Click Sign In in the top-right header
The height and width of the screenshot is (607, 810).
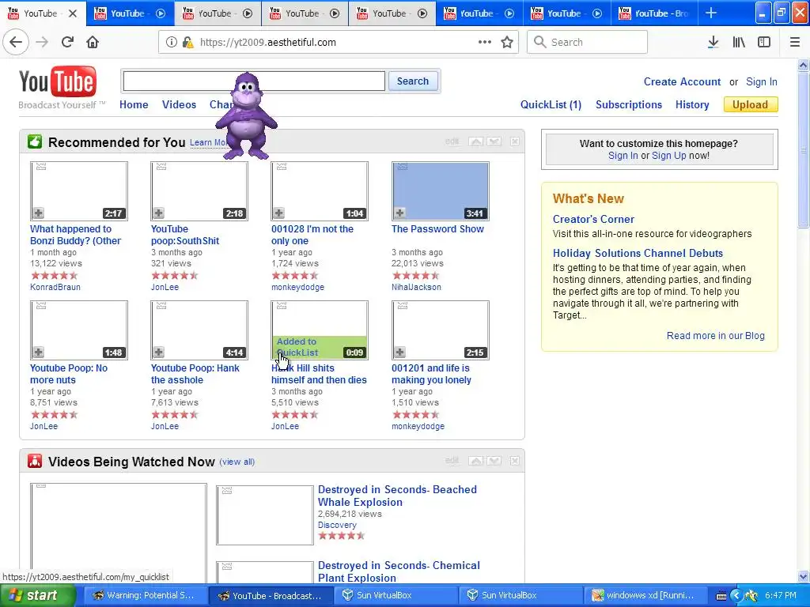(762, 81)
